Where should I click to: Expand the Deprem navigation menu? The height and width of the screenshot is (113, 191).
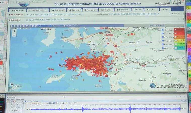pos(74,10)
